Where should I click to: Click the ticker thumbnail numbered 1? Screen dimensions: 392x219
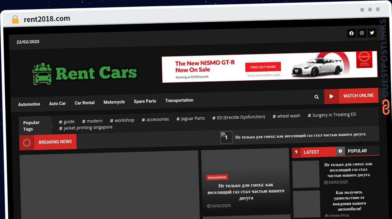[x=226, y=138]
